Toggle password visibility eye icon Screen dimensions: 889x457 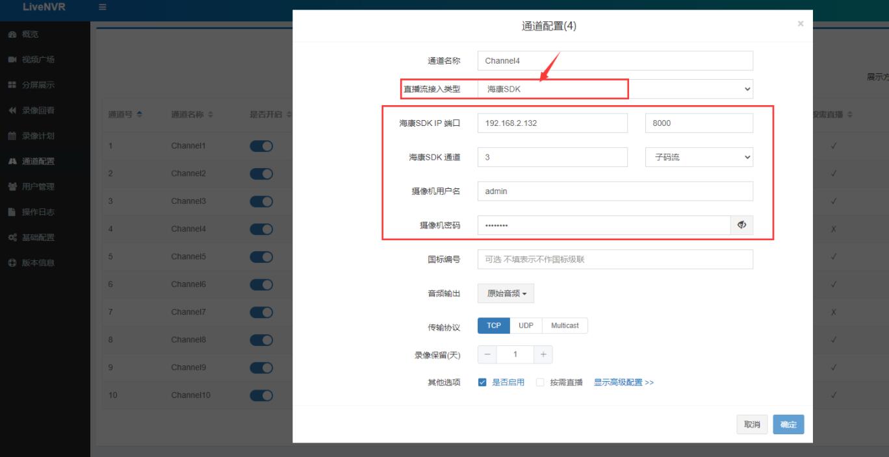[x=742, y=225]
